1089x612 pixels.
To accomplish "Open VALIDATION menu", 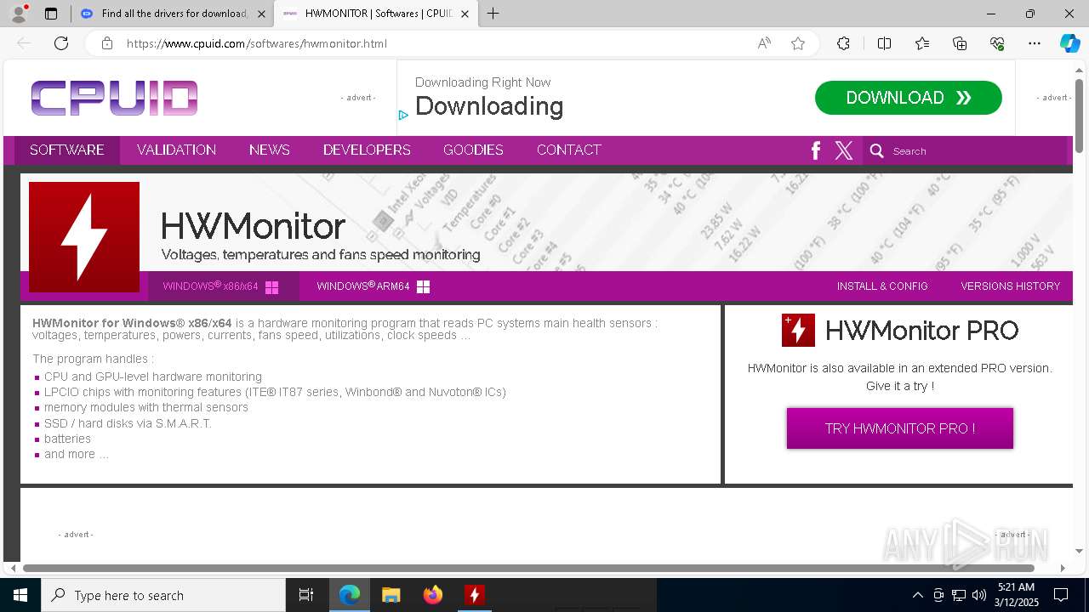I will tap(176, 150).
